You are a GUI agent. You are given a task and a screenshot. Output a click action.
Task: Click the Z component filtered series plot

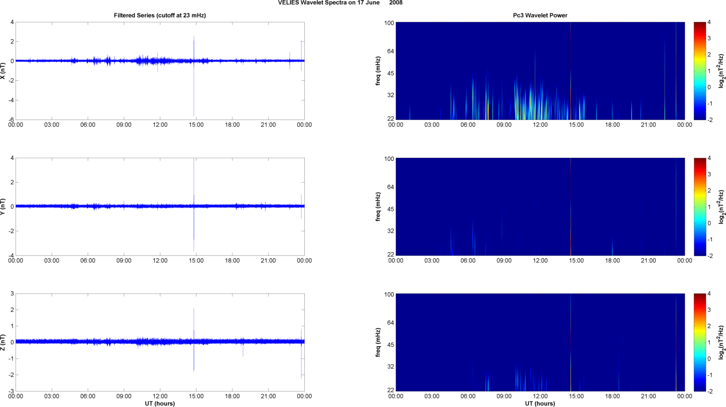coord(160,342)
